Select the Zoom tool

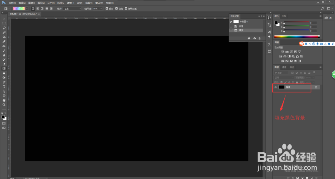[x=4, y=105]
